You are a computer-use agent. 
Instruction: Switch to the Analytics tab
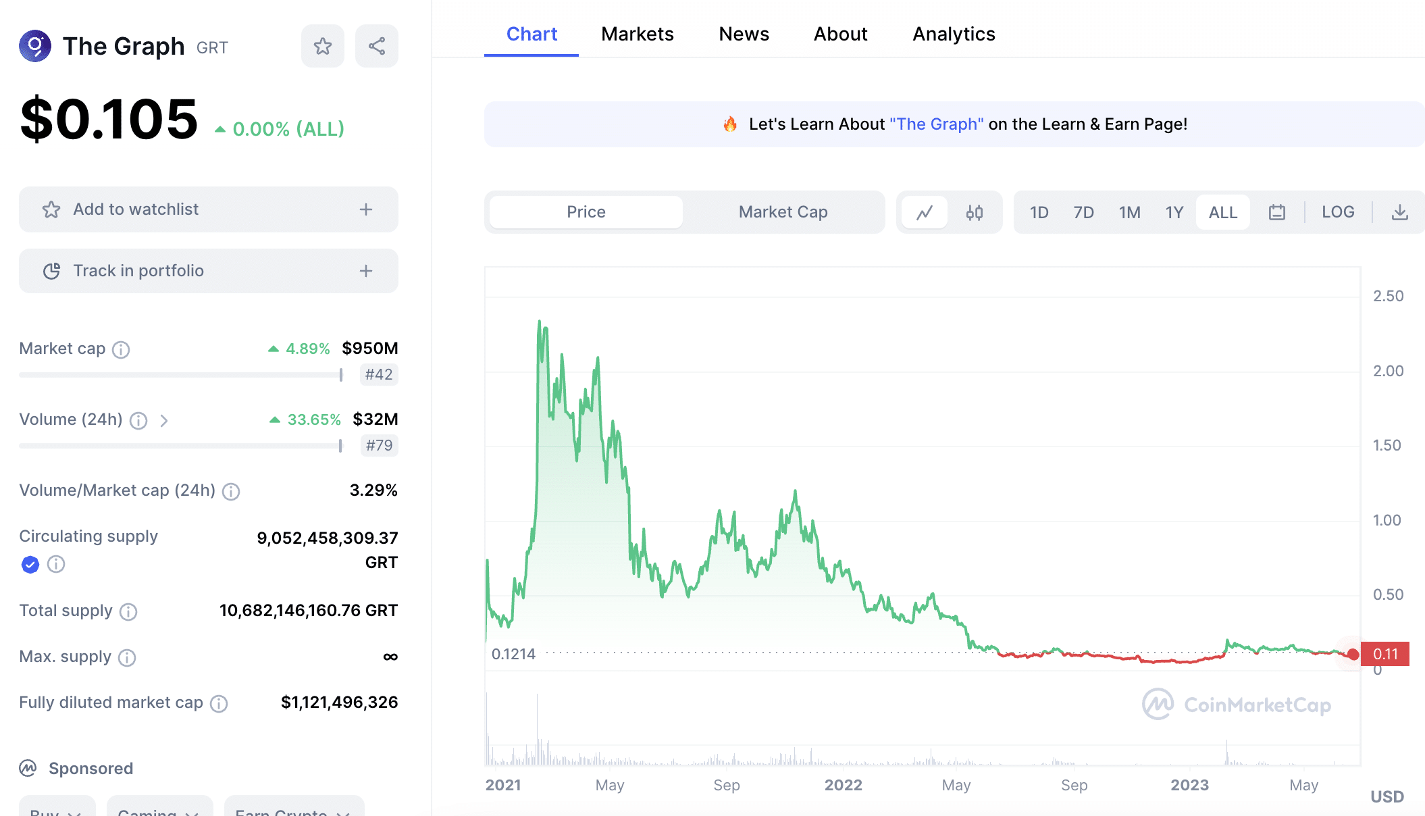[954, 34]
